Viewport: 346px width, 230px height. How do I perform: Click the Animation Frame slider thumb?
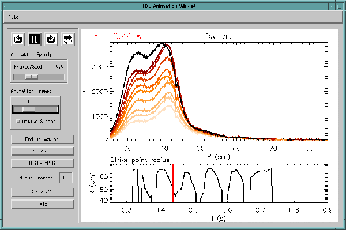click(29, 109)
